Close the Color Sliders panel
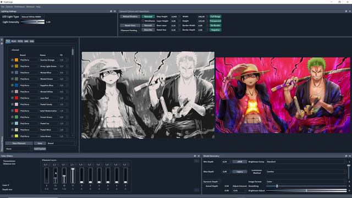This screenshot has width=352, height=198. pyautogui.click(x=199, y=156)
